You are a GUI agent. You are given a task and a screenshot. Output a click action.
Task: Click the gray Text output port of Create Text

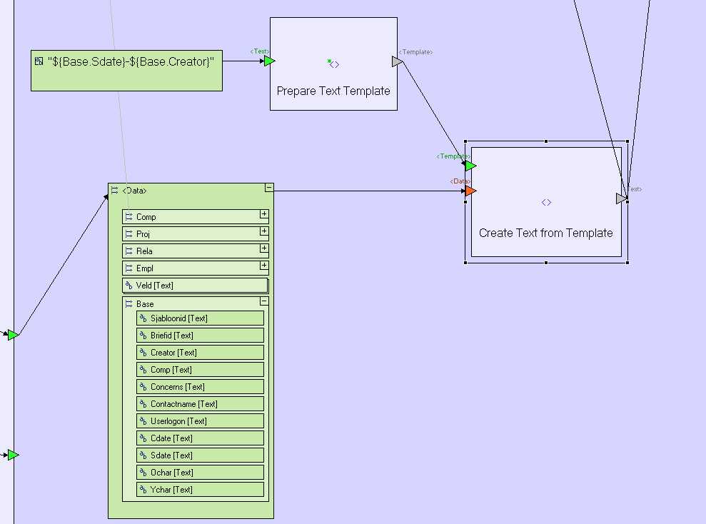(x=622, y=198)
